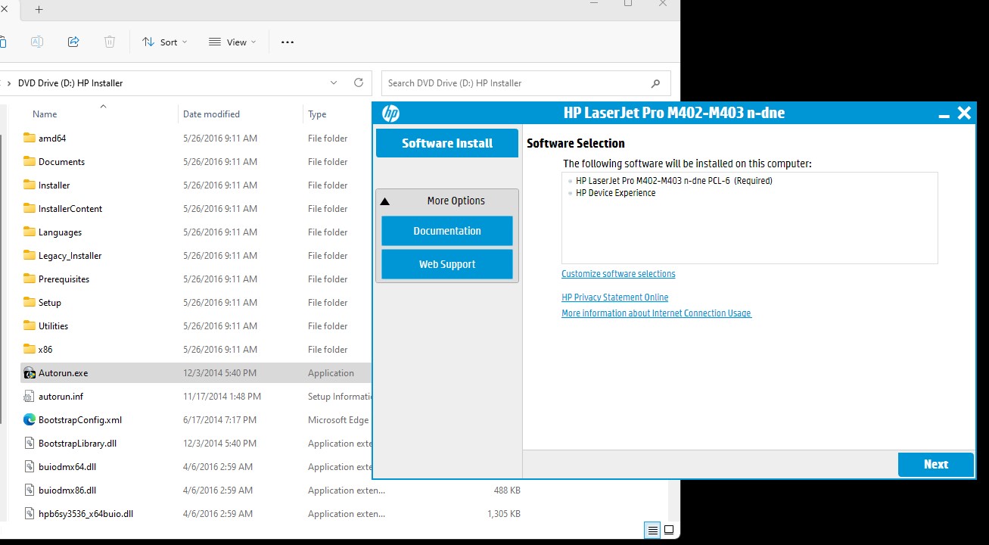Viewport: 989px width, 545px height.
Task: Open the See more (three dots) menu
Action: click(288, 42)
